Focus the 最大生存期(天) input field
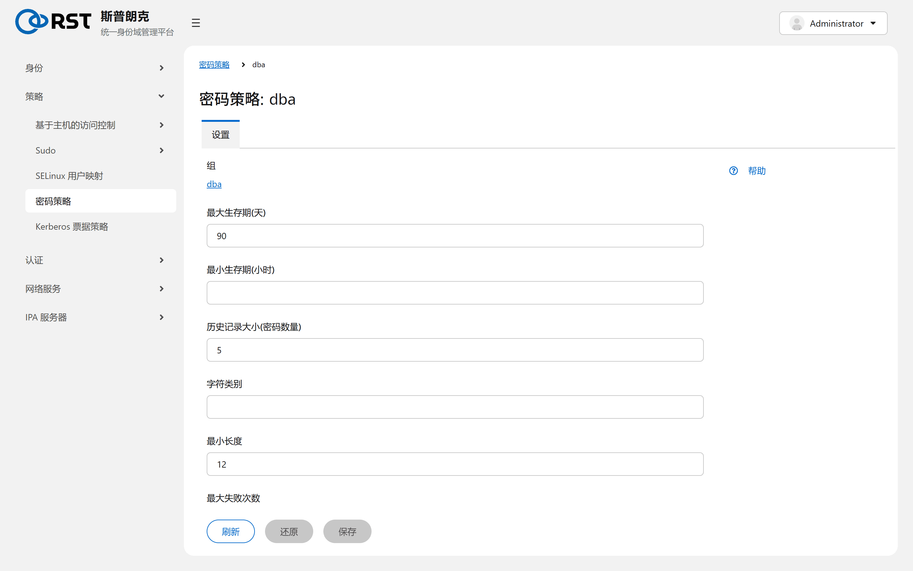Screen dimensions: 913x571 [x=455, y=236]
